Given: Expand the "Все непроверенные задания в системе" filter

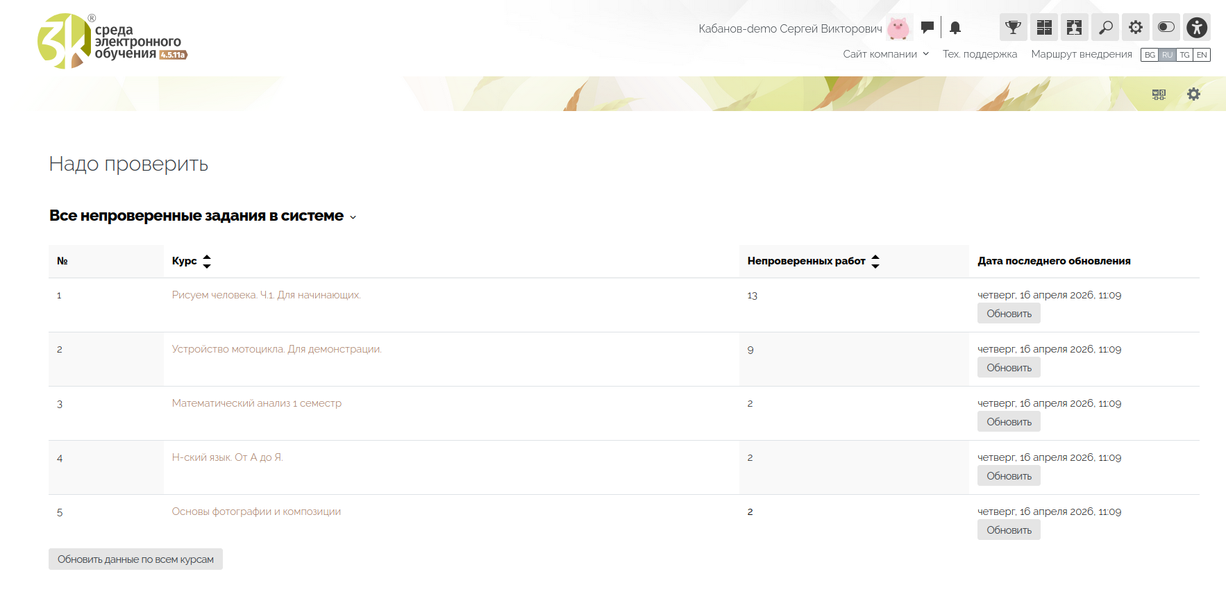Looking at the screenshot, I should (x=203, y=217).
